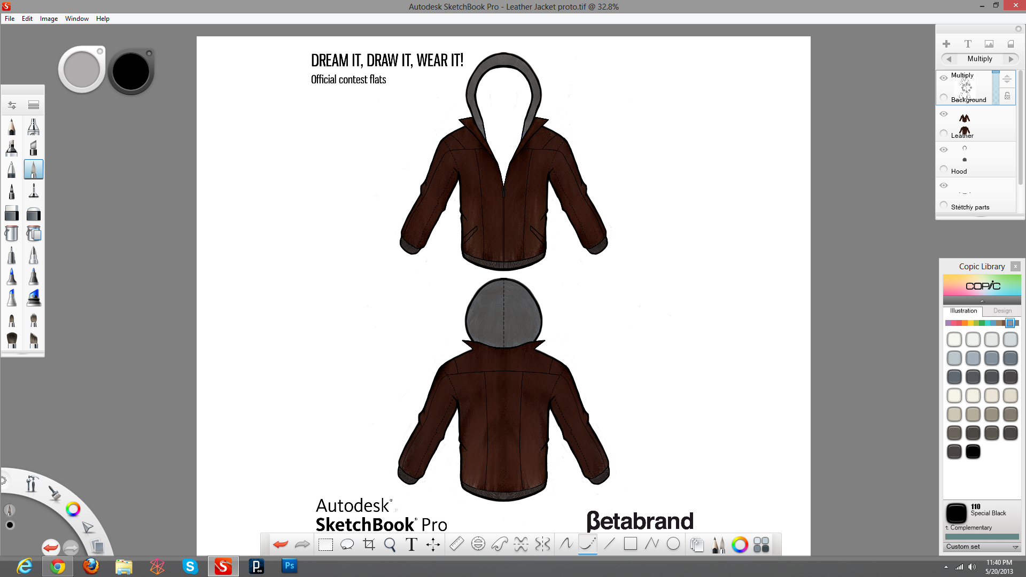Expand the Custom set dropdown
This screenshot has height=577, width=1026.
coord(1015,547)
